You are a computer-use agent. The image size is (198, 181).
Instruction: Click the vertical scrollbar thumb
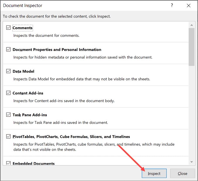192,47
